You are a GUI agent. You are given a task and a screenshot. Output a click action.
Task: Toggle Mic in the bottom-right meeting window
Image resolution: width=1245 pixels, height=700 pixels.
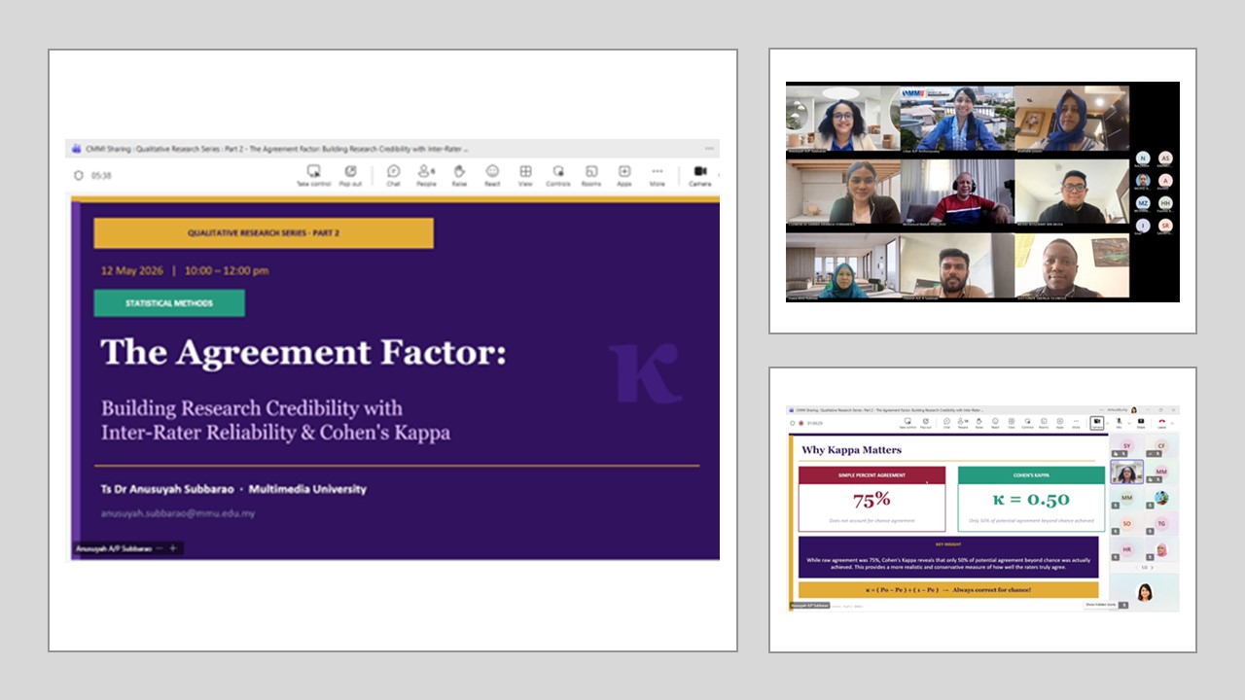[1119, 423]
